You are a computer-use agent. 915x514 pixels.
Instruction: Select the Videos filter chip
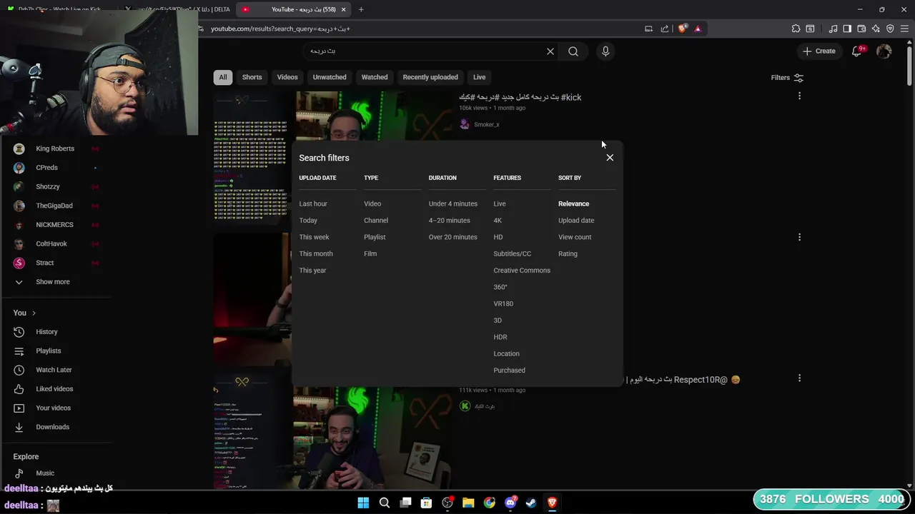[x=287, y=77]
